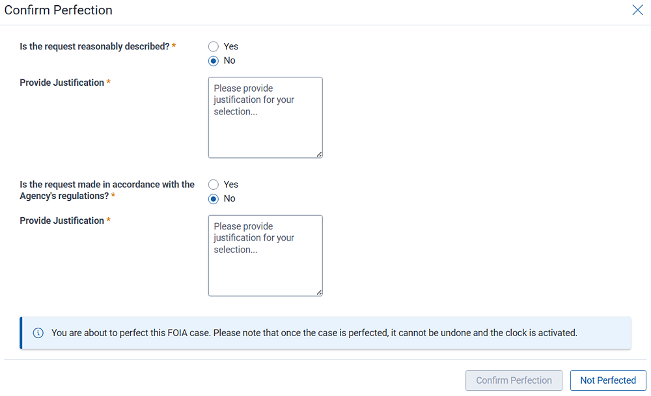Image resolution: width=651 pixels, height=396 pixels.
Task: Close the Confirm Perfection dialog
Action: coord(637,10)
